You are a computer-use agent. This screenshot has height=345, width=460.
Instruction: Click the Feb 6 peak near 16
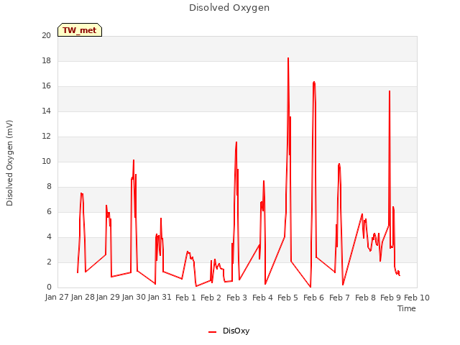click(314, 82)
